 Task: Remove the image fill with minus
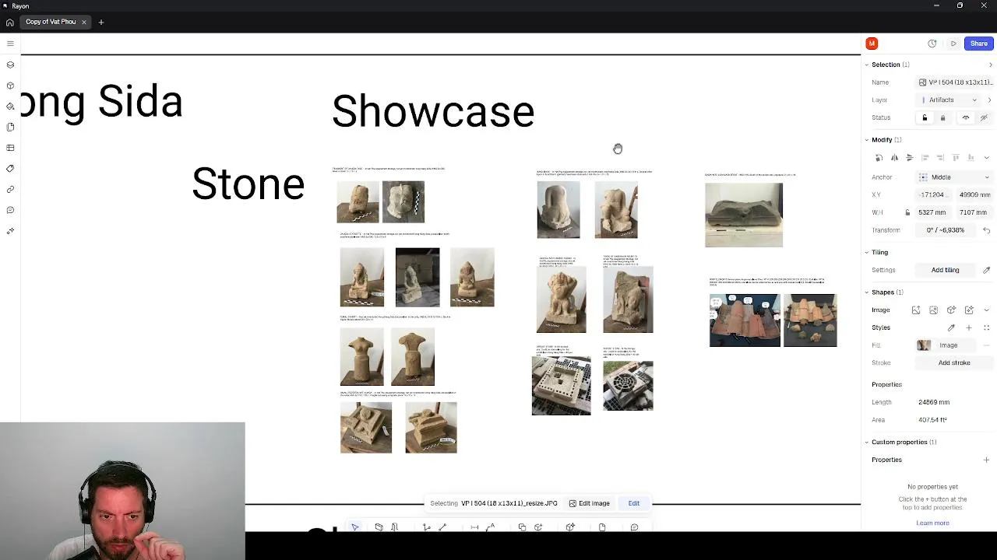[986, 345]
